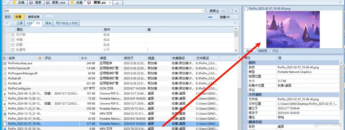
Task: Switch to the 搜索: iobit tab
Action: tap(56, 3)
